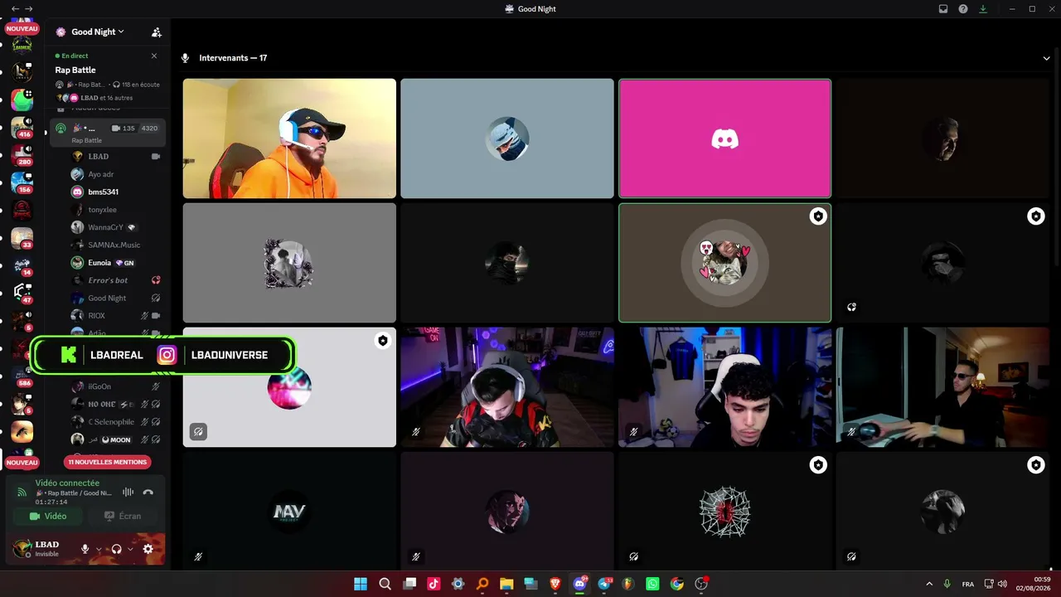Expand the Good Night server menu
Image resolution: width=1061 pixels, height=597 pixels.
98,32
